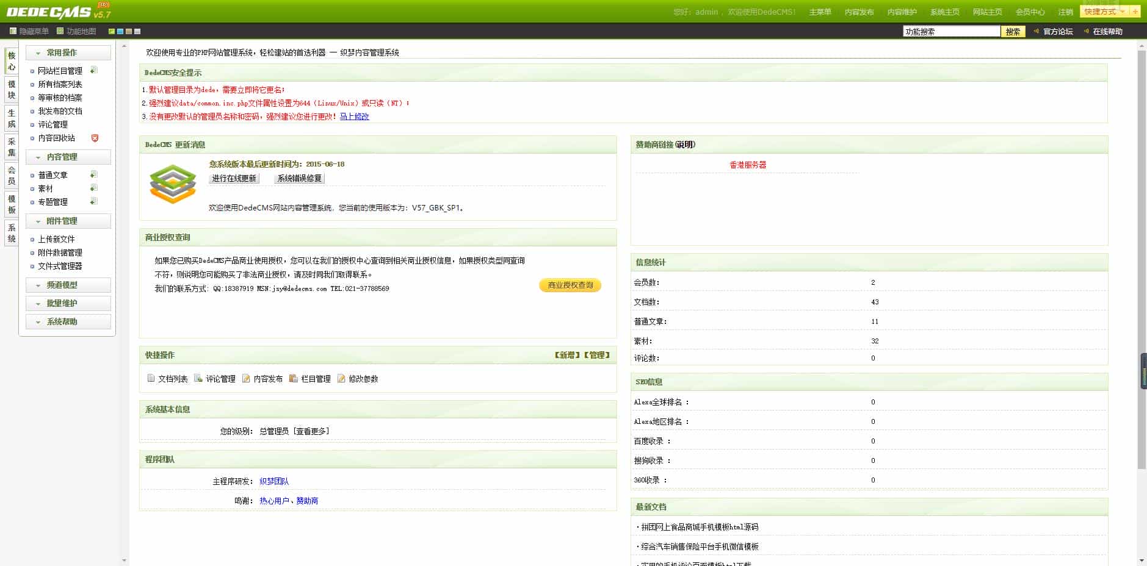1147x566 pixels.
Task: Click the 赞助商 link in 鸣谢
Action: 307,501
